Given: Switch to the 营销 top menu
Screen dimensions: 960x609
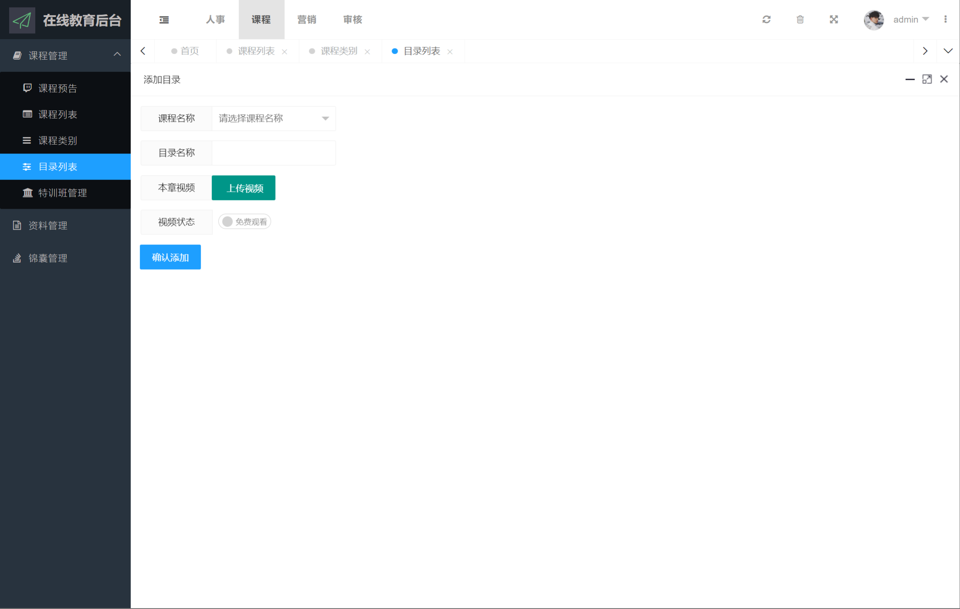Looking at the screenshot, I should tap(307, 20).
